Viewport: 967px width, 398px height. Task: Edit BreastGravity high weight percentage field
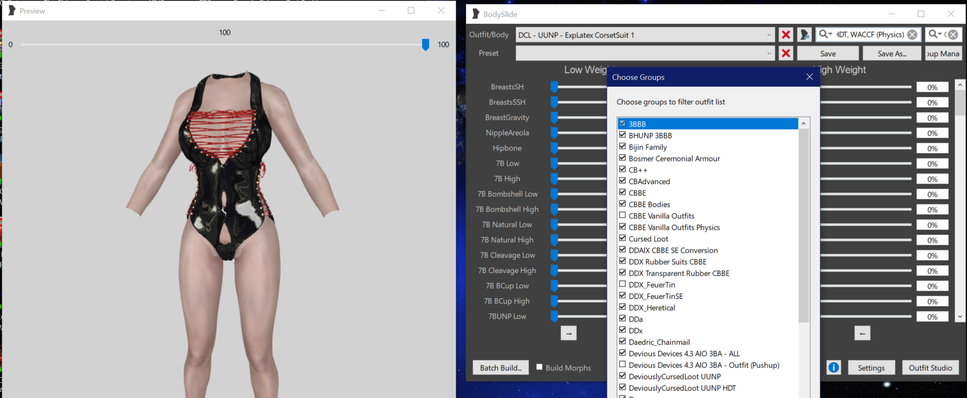point(932,118)
